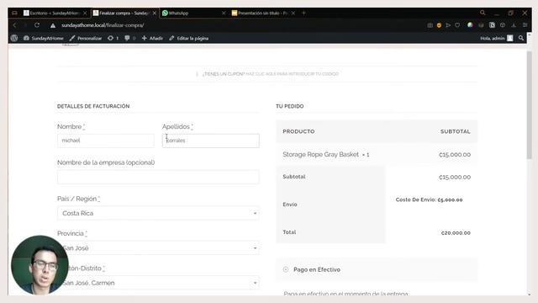Image resolution: width=538 pixels, height=303 pixels.
Task: Select the Pago en Efectivo radio button
Action: pos(286,269)
